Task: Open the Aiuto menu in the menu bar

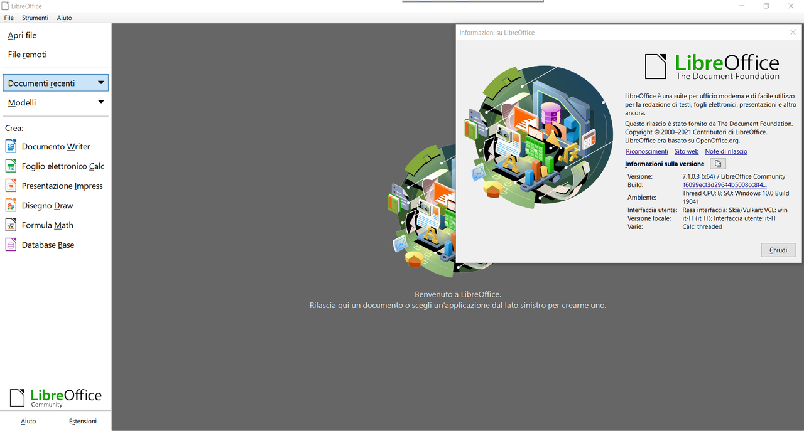Action: [64, 18]
